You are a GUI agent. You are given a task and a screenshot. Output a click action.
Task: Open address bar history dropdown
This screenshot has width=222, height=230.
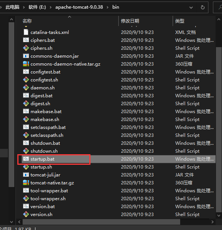[191, 7]
